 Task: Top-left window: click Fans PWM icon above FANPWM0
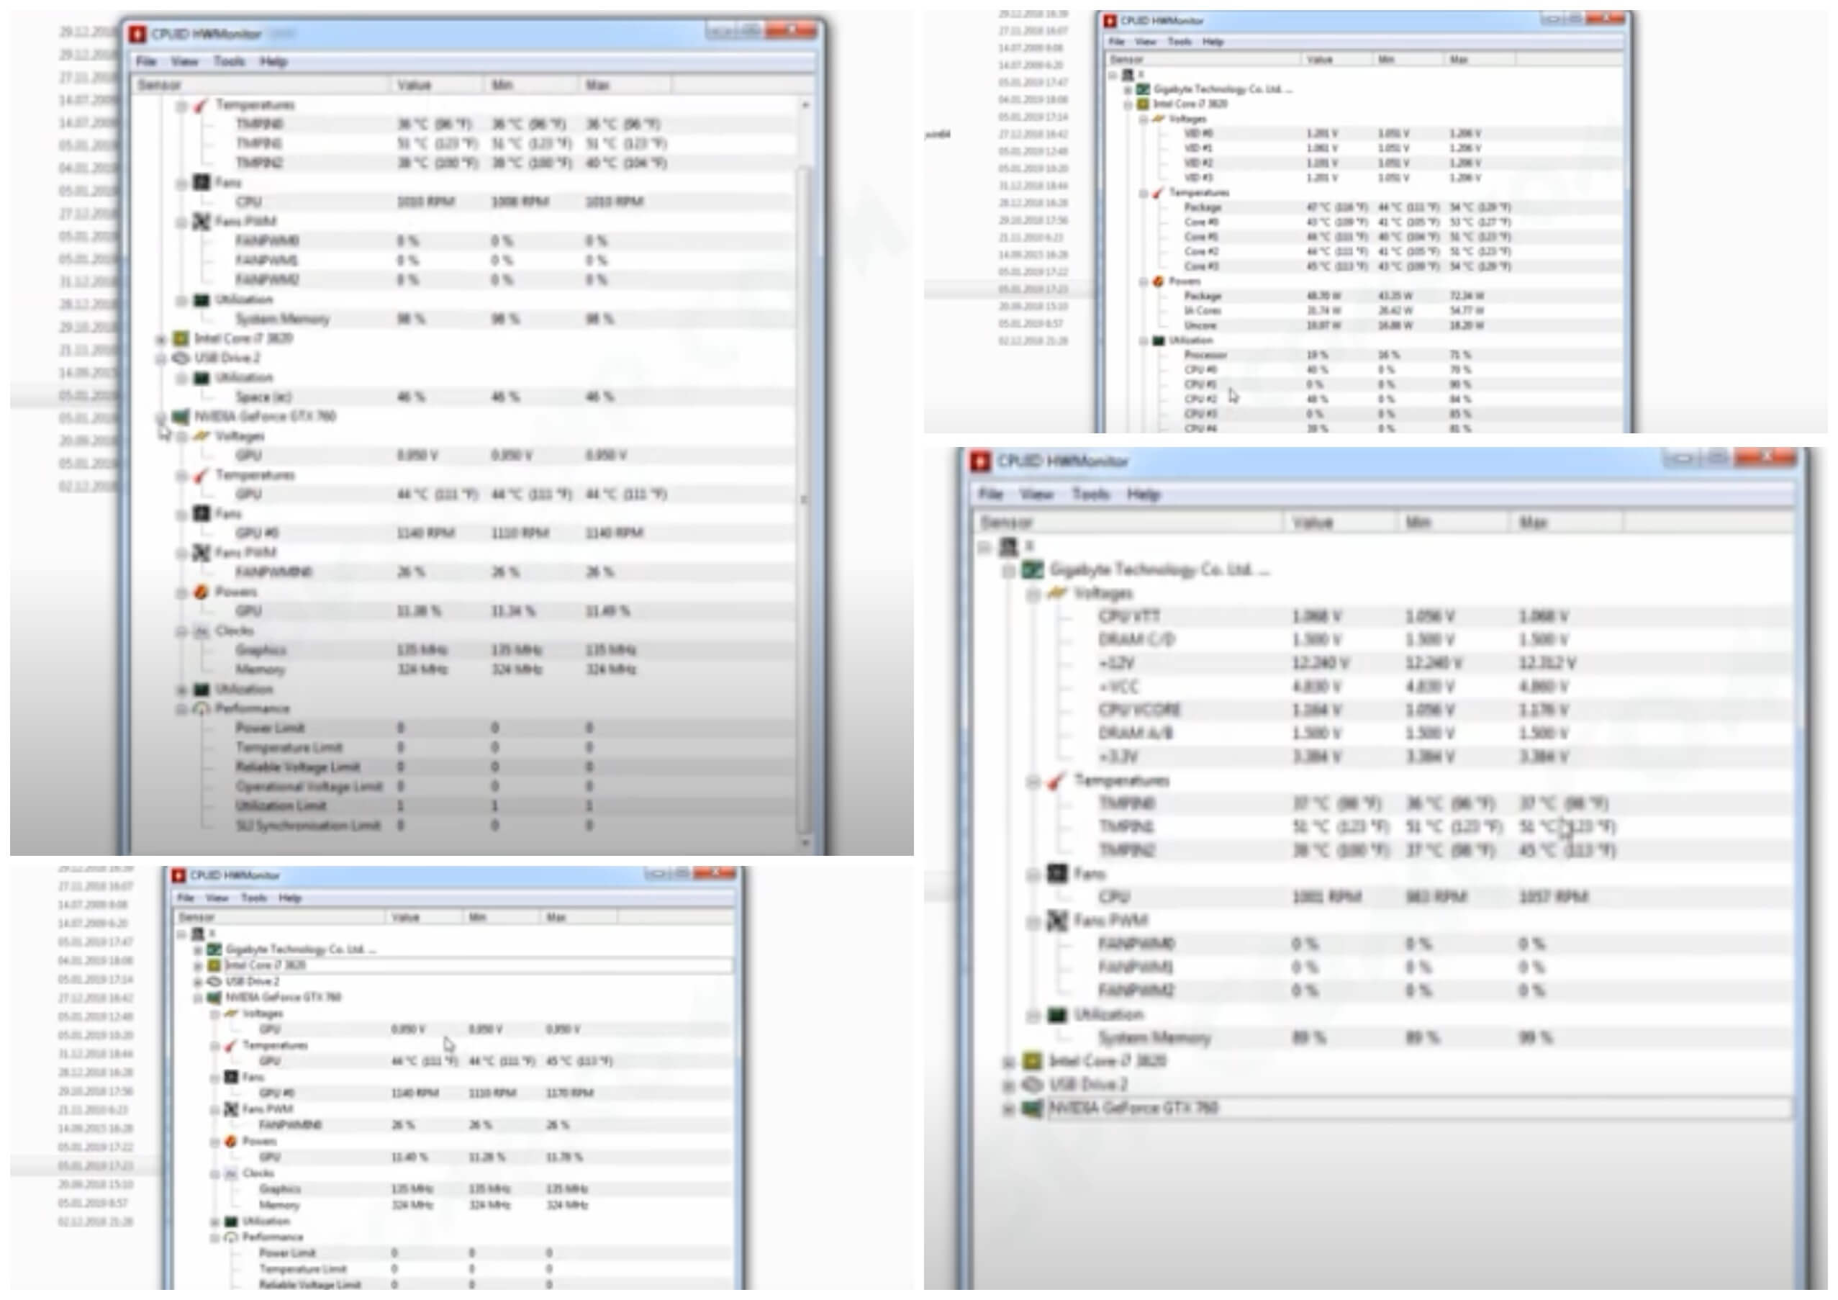tap(201, 221)
